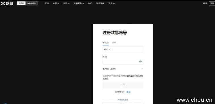This screenshot has width=215, height=104.
Task: Select the 邮箱 tab
Action: coord(114,43)
